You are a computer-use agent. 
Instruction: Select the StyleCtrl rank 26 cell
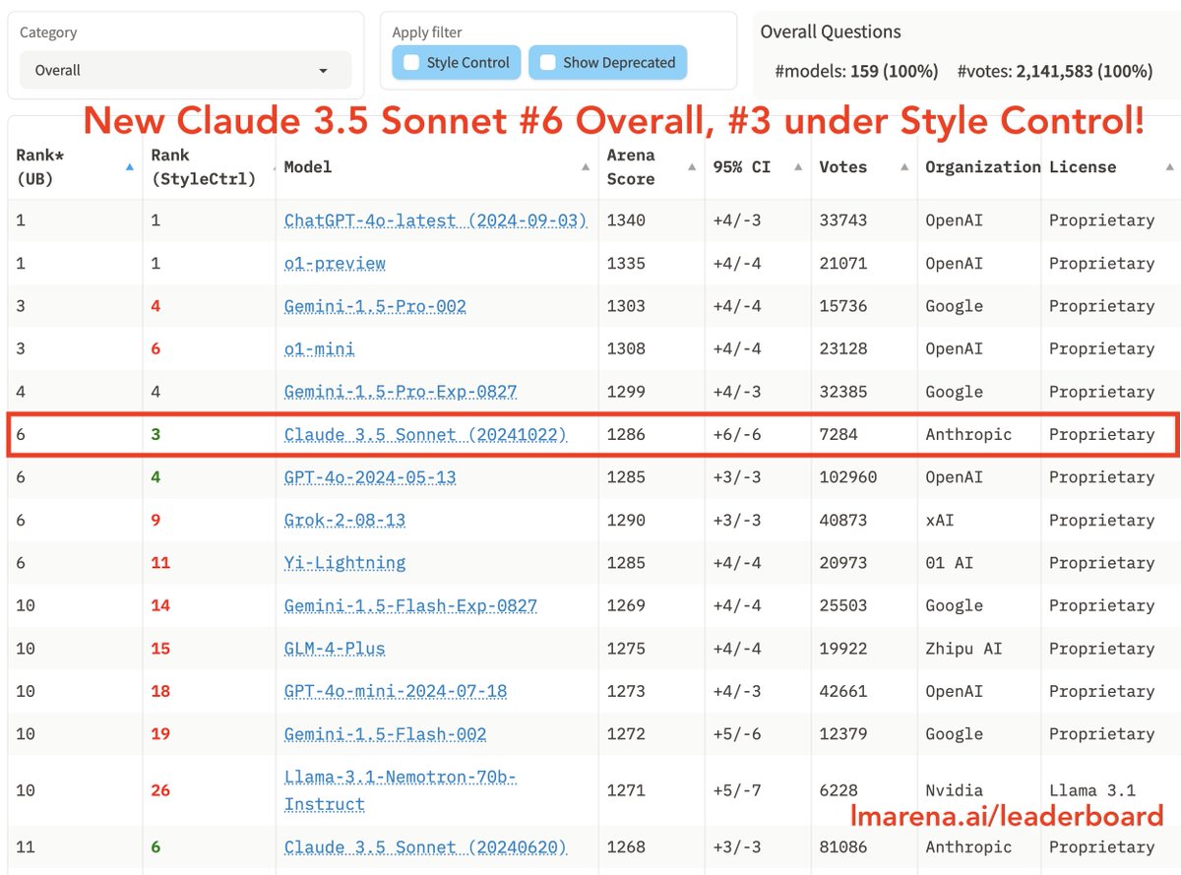160,790
